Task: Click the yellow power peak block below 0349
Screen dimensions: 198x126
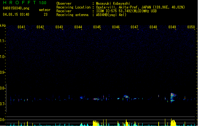Action: click(173, 123)
